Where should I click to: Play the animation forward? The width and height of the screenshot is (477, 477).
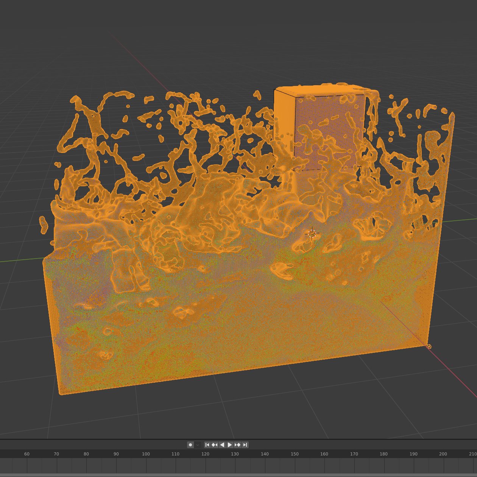click(x=230, y=445)
